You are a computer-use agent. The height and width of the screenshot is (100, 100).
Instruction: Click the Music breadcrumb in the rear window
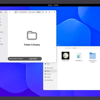(x=75, y=48)
